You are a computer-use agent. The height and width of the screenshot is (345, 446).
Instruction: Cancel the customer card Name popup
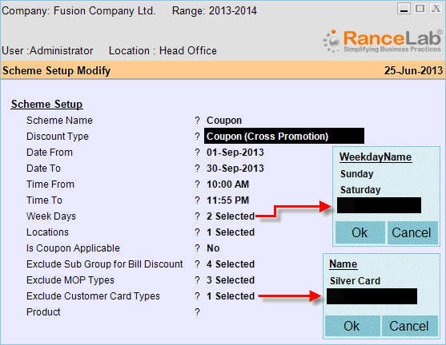(x=409, y=326)
